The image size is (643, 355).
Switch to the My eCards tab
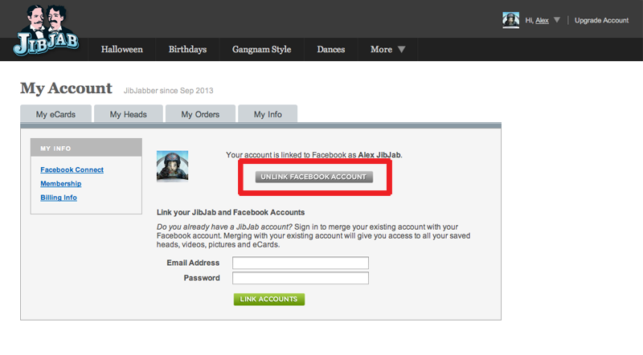tap(55, 114)
